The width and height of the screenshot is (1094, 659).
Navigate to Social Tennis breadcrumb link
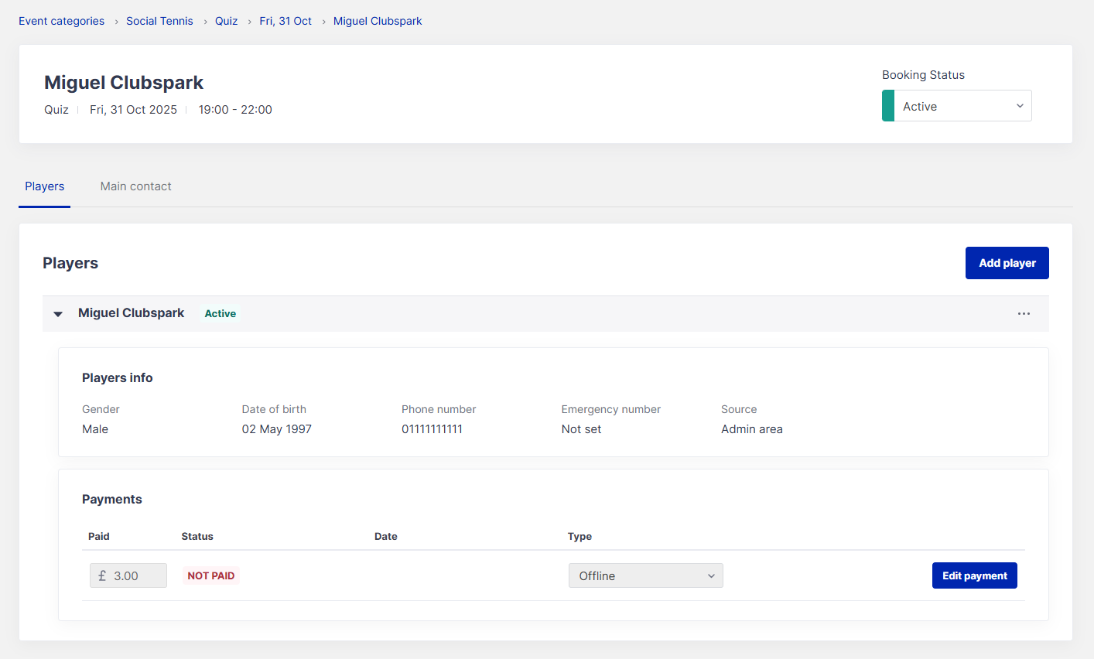click(159, 21)
